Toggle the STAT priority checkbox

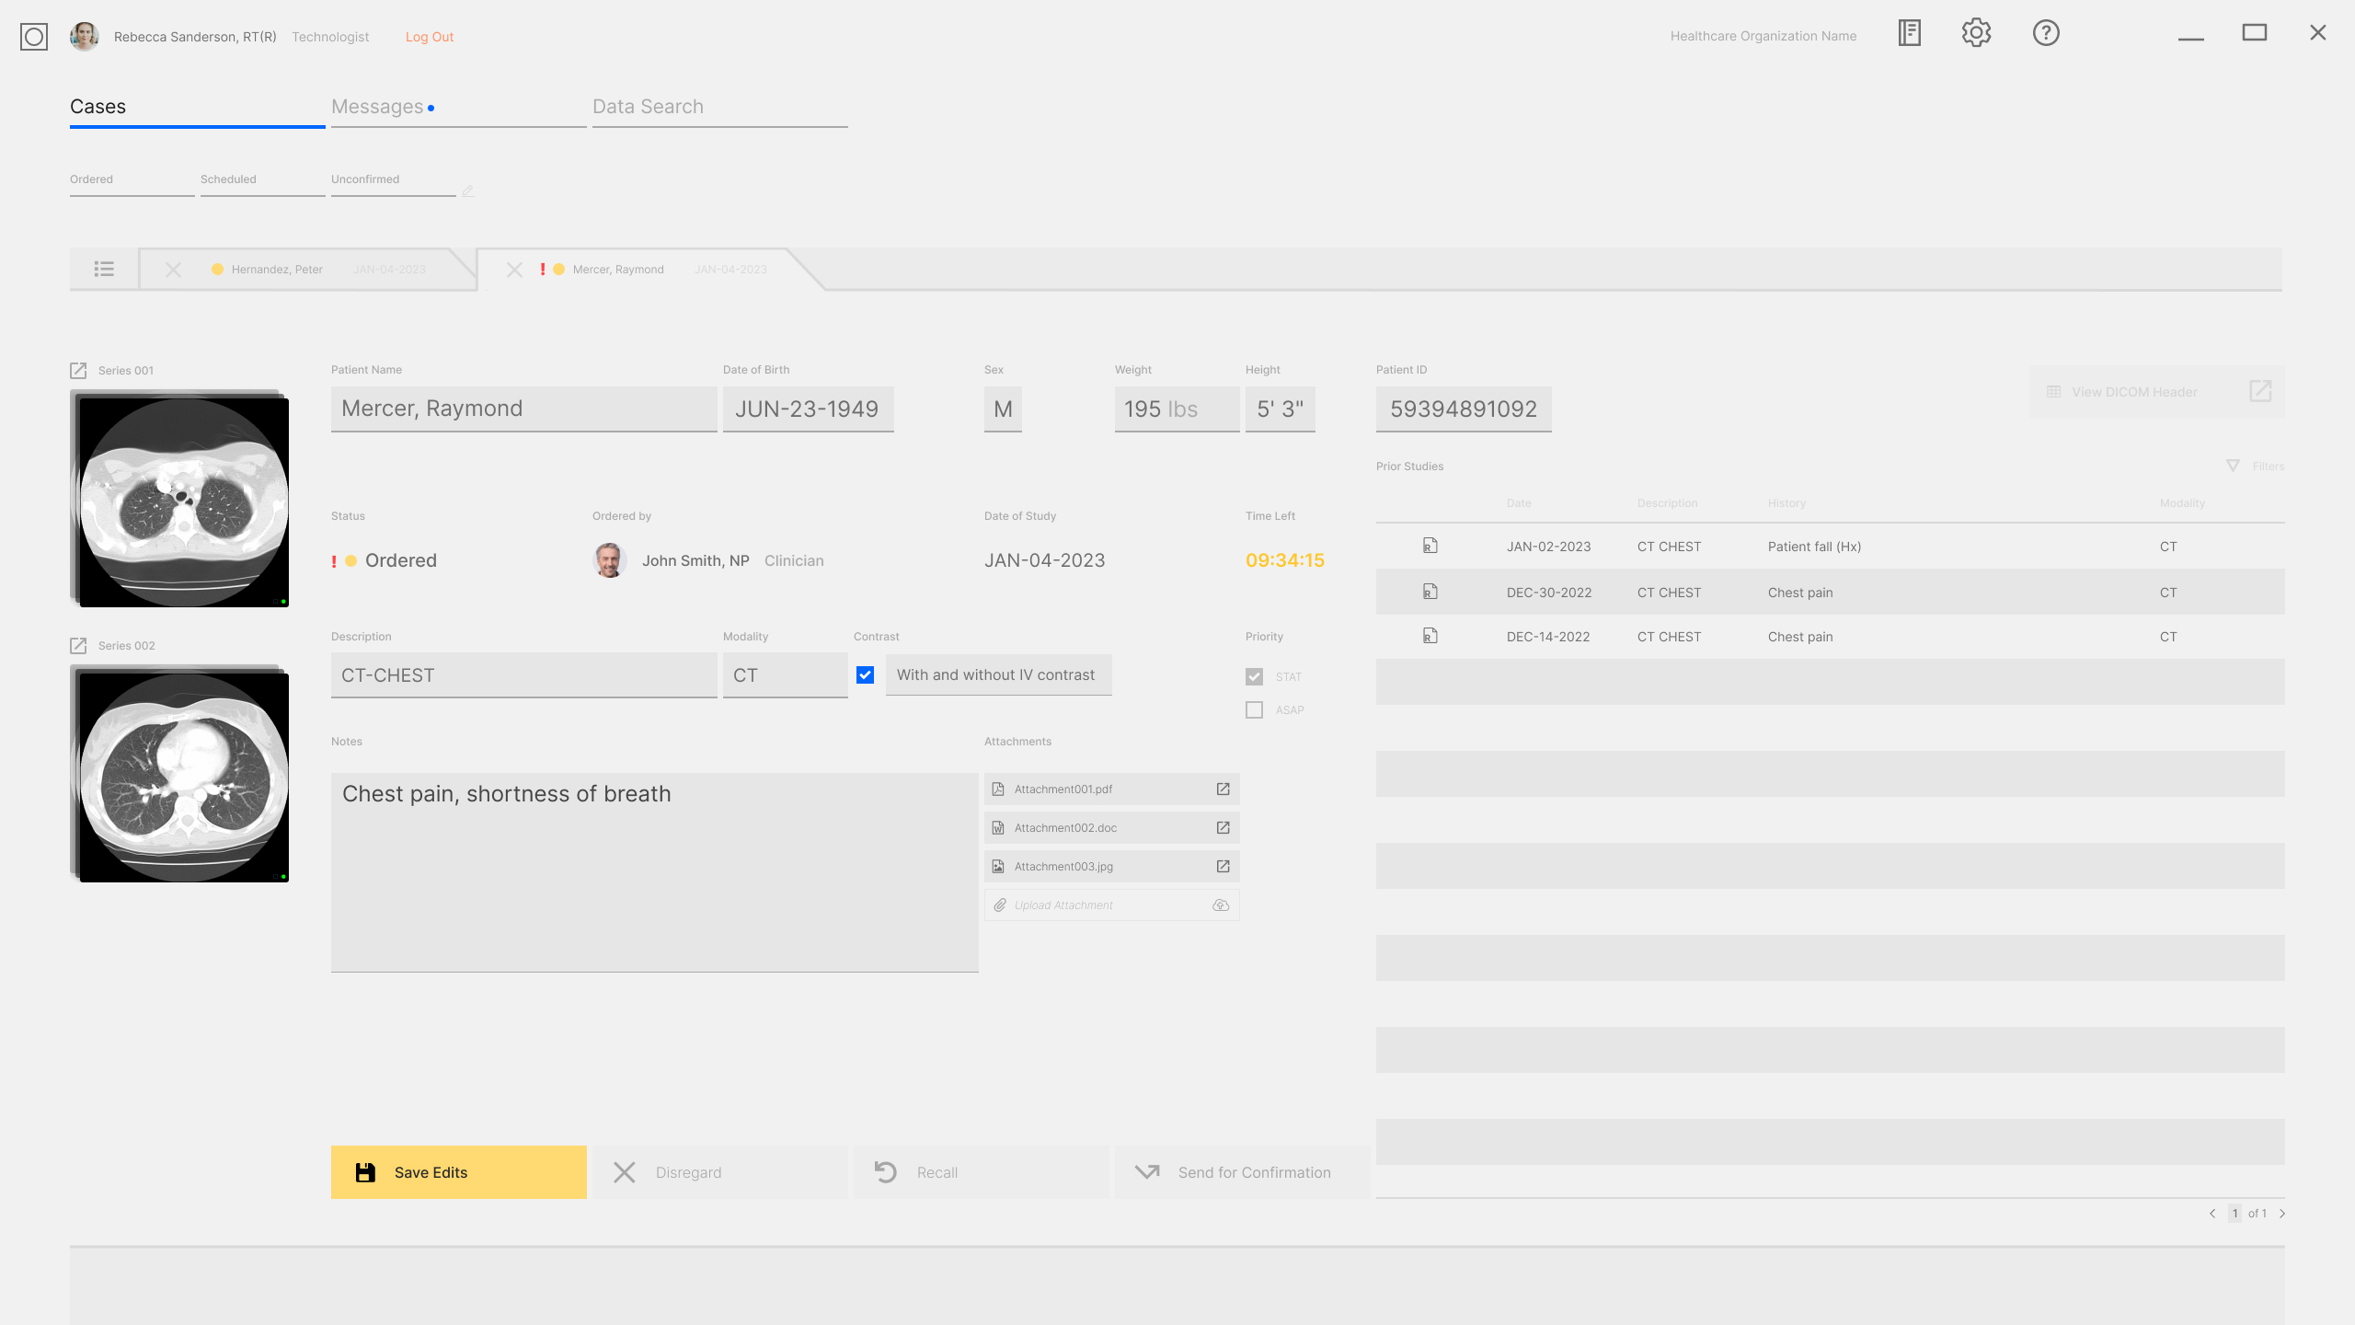click(x=1254, y=676)
